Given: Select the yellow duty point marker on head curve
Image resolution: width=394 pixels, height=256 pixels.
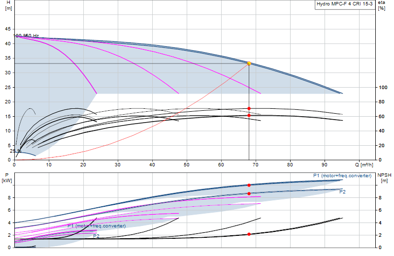Looking at the screenshot, I should click(249, 64).
